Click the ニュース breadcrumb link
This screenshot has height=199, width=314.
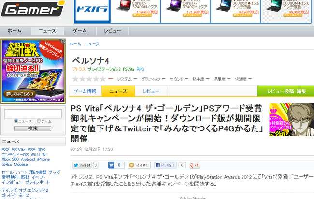point(92,44)
